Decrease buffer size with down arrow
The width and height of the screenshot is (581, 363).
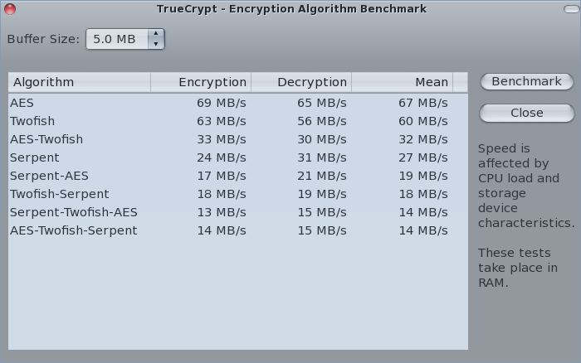point(155,44)
